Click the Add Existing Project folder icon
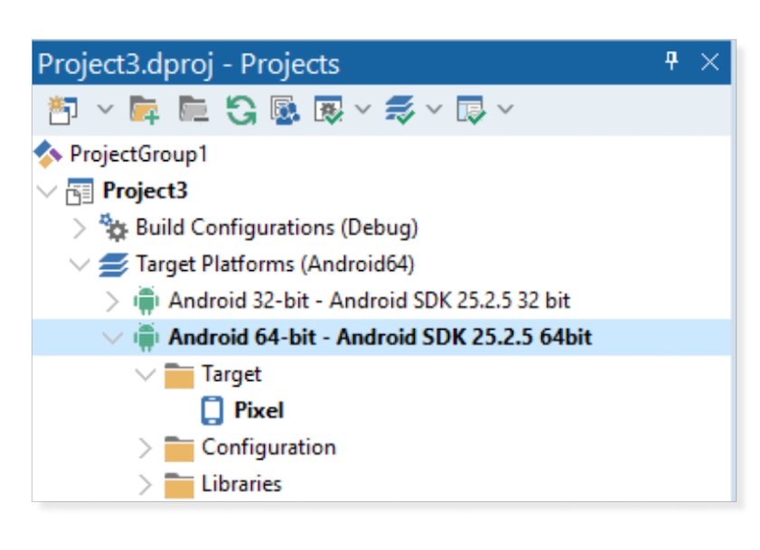The image size is (760, 550). coord(145,110)
